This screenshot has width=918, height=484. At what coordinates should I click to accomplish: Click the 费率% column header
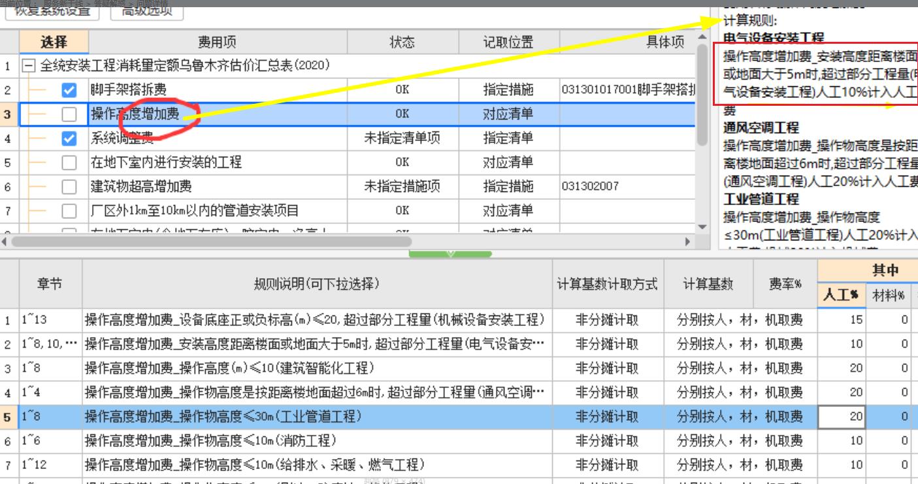tap(785, 283)
